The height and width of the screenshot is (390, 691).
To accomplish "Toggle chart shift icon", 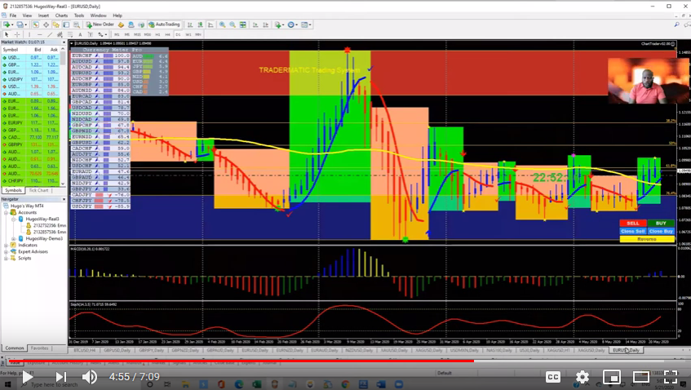I will coord(265,24).
